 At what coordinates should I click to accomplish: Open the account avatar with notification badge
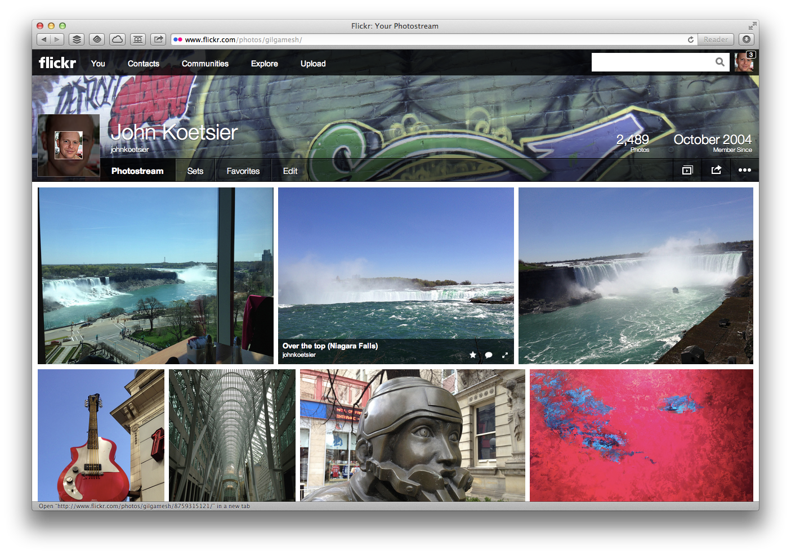pos(744,62)
